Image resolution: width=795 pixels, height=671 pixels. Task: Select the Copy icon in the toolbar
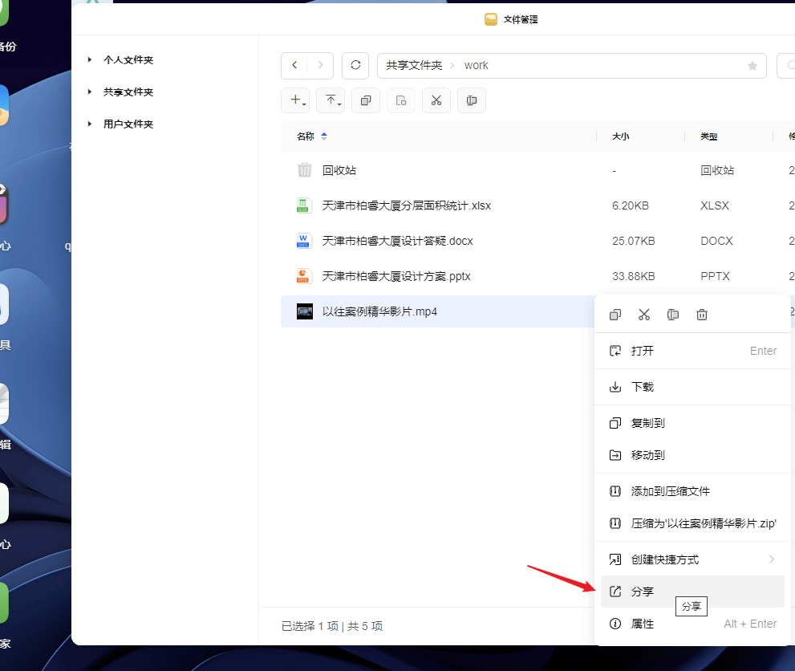click(x=365, y=100)
